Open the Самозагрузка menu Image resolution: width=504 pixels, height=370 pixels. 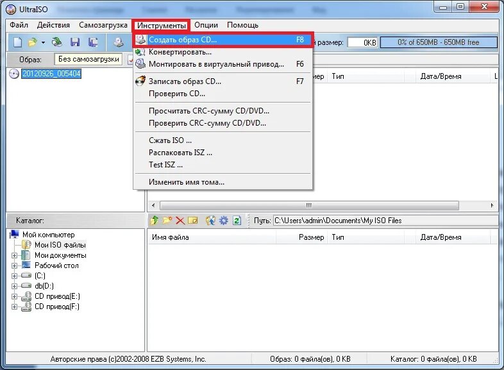103,25
